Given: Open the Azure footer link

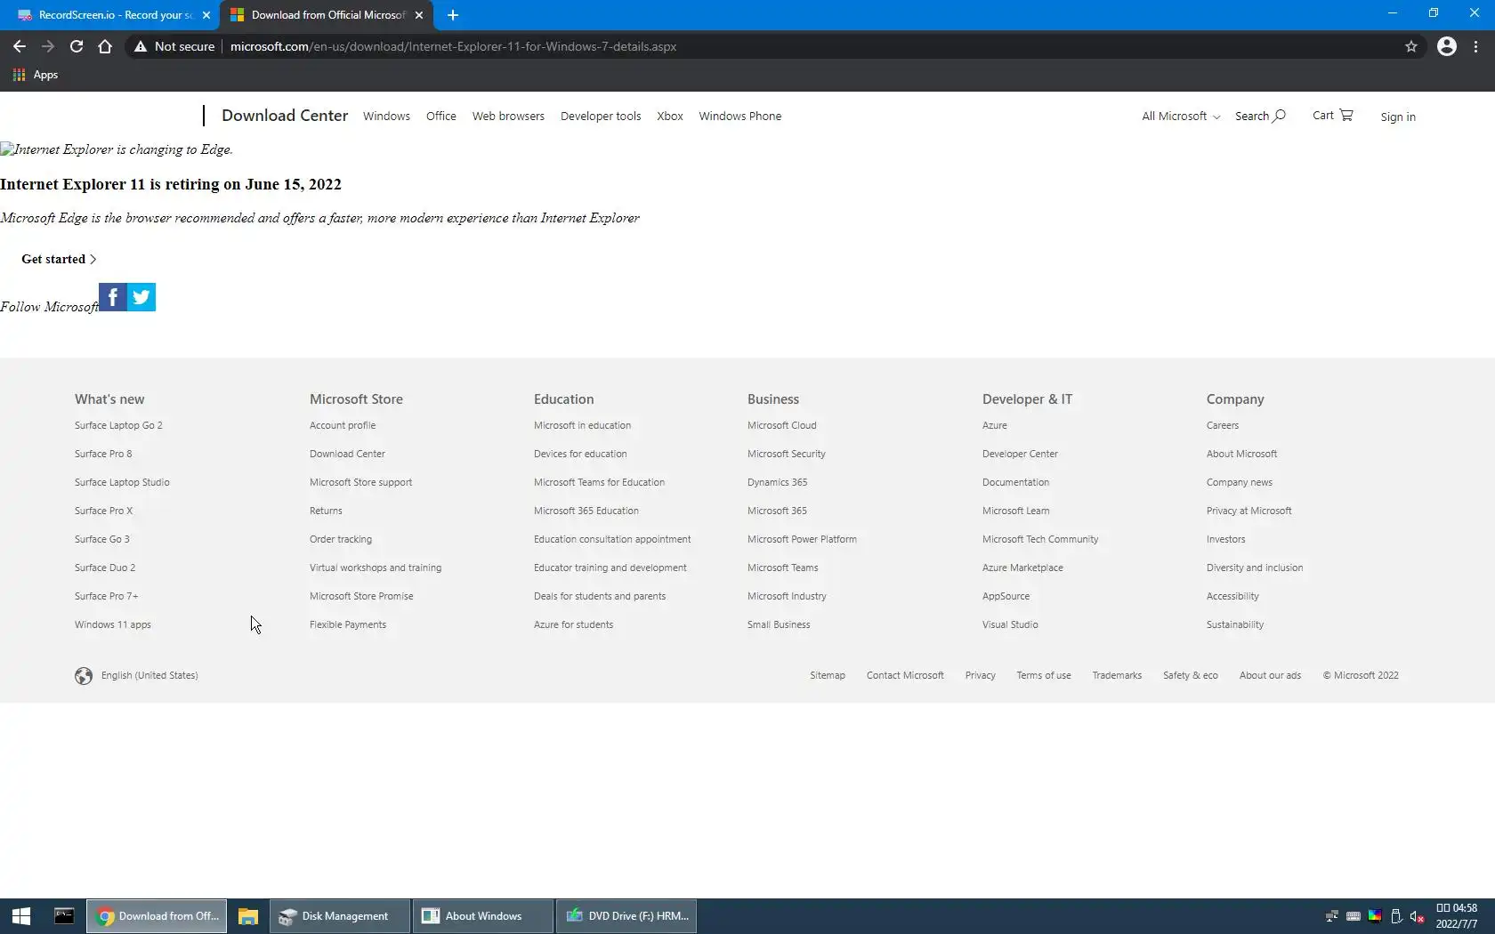Looking at the screenshot, I should tap(995, 425).
